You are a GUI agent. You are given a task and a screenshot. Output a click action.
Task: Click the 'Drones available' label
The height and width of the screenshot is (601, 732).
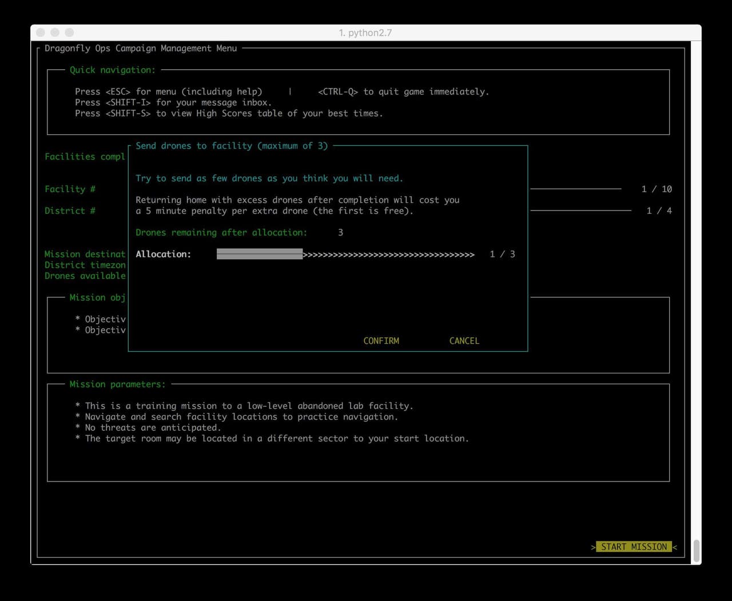click(85, 276)
